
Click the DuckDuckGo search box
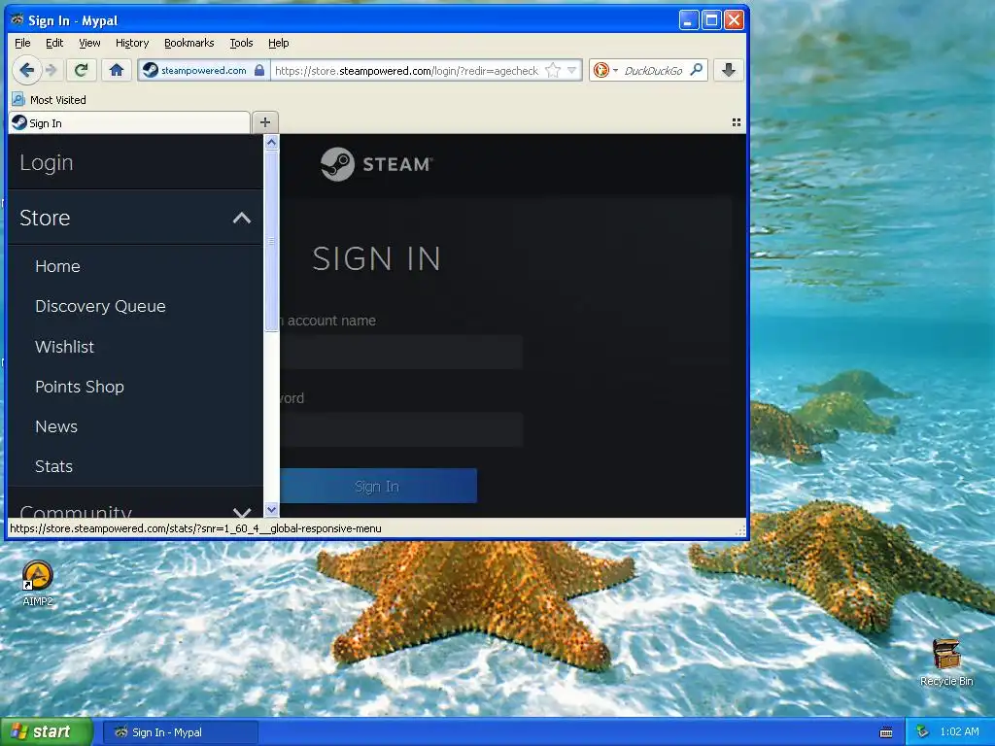[653, 70]
